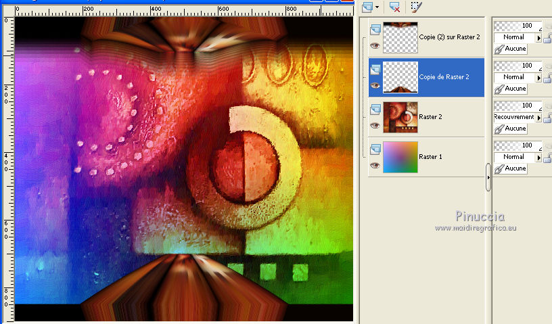Select layer named Copie de Raster 2

[x=444, y=77]
